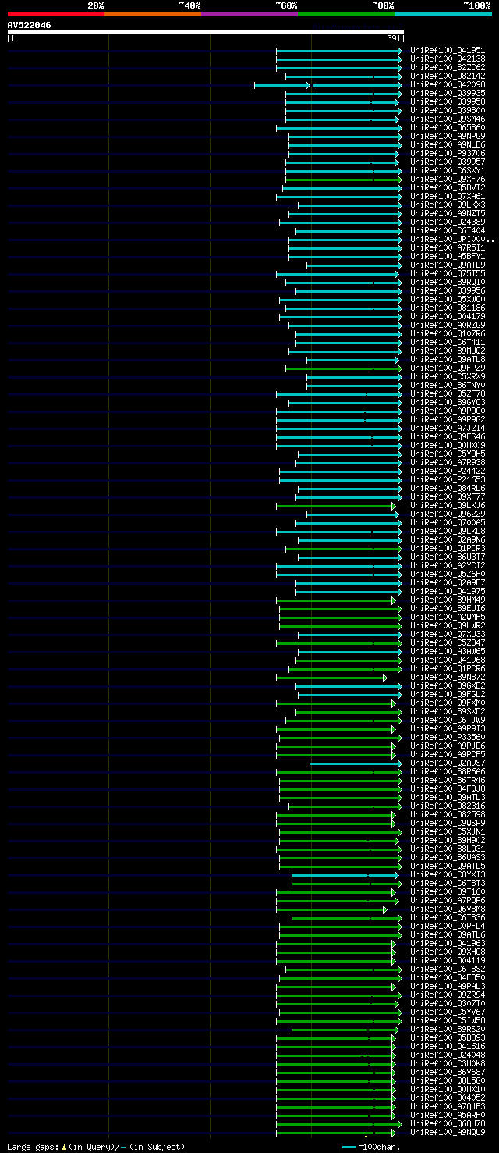The image size is (499, 1153).
Task: Select hit label UniRef100_O81186
Action: coord(448,308)
